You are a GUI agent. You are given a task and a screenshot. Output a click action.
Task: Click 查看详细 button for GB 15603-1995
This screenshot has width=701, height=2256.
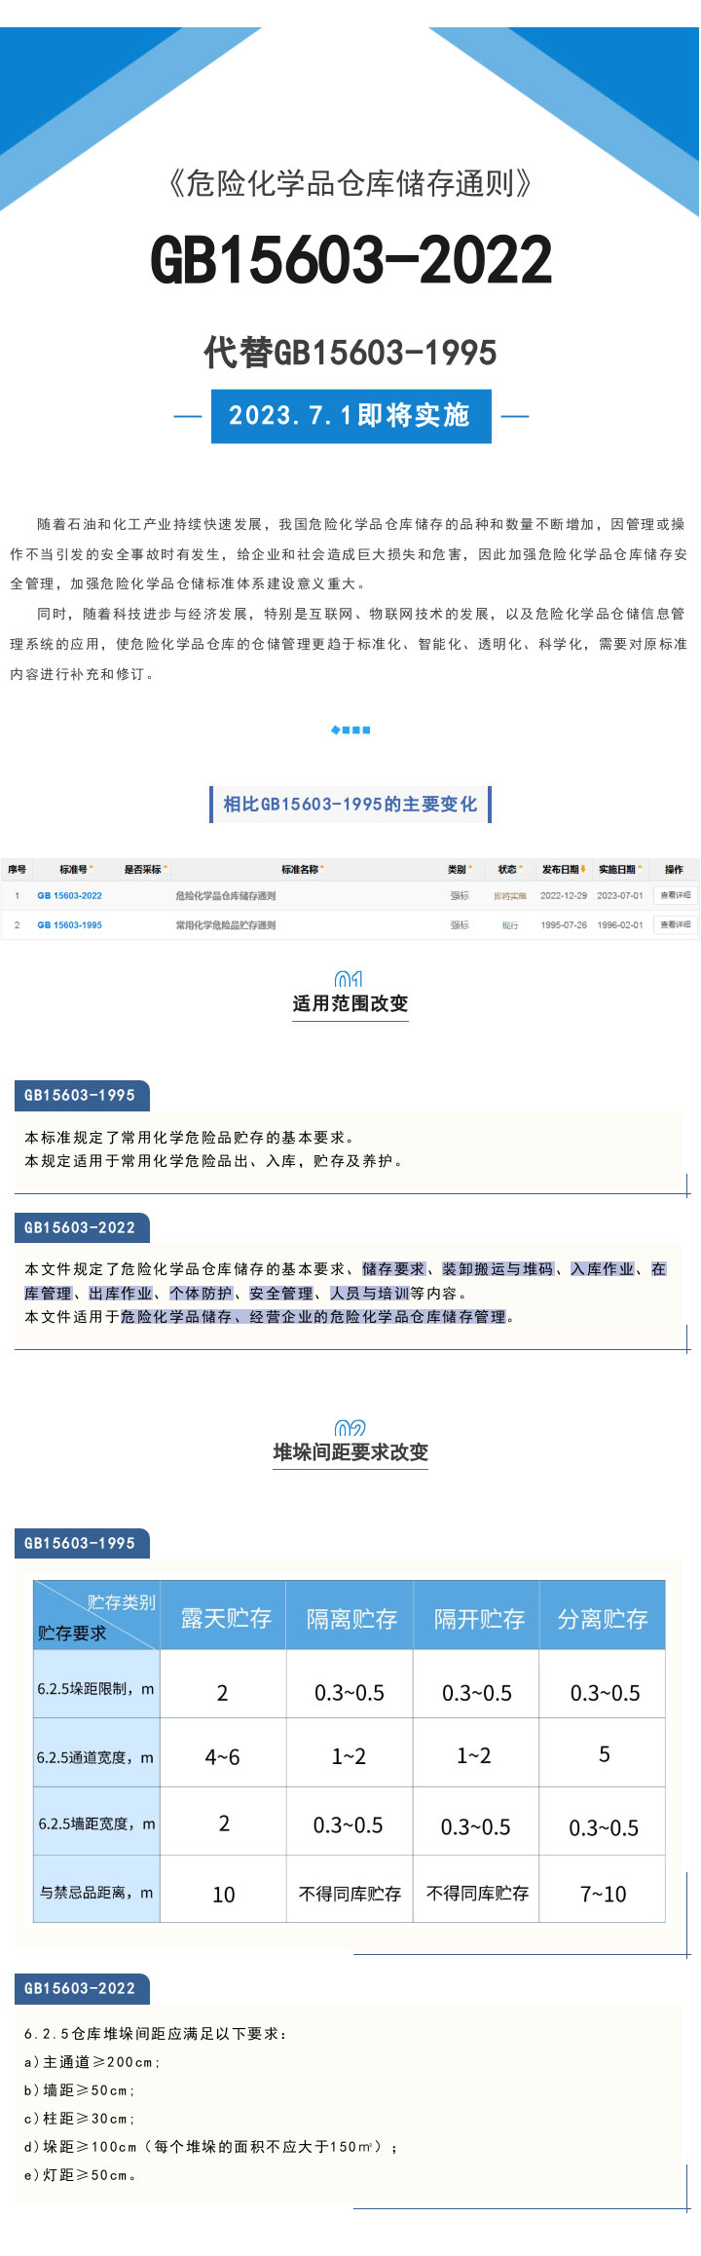675,924
